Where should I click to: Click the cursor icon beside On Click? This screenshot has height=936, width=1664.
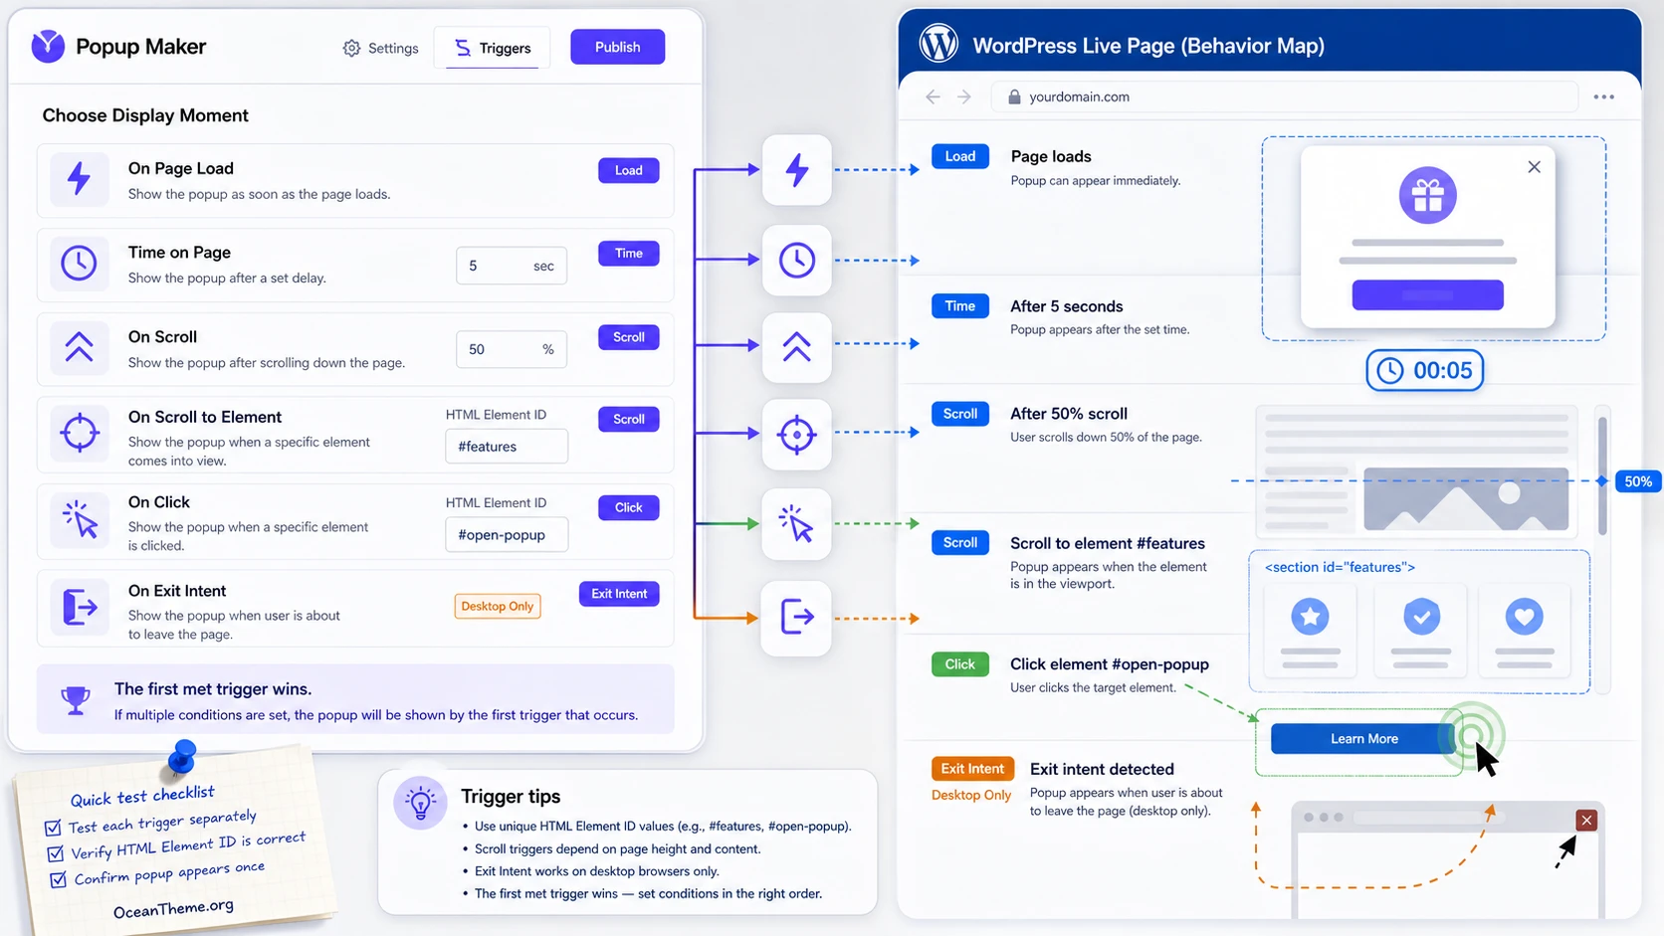click(80, 520)
